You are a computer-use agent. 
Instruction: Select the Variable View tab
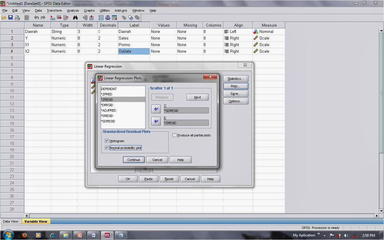(36, 221)
